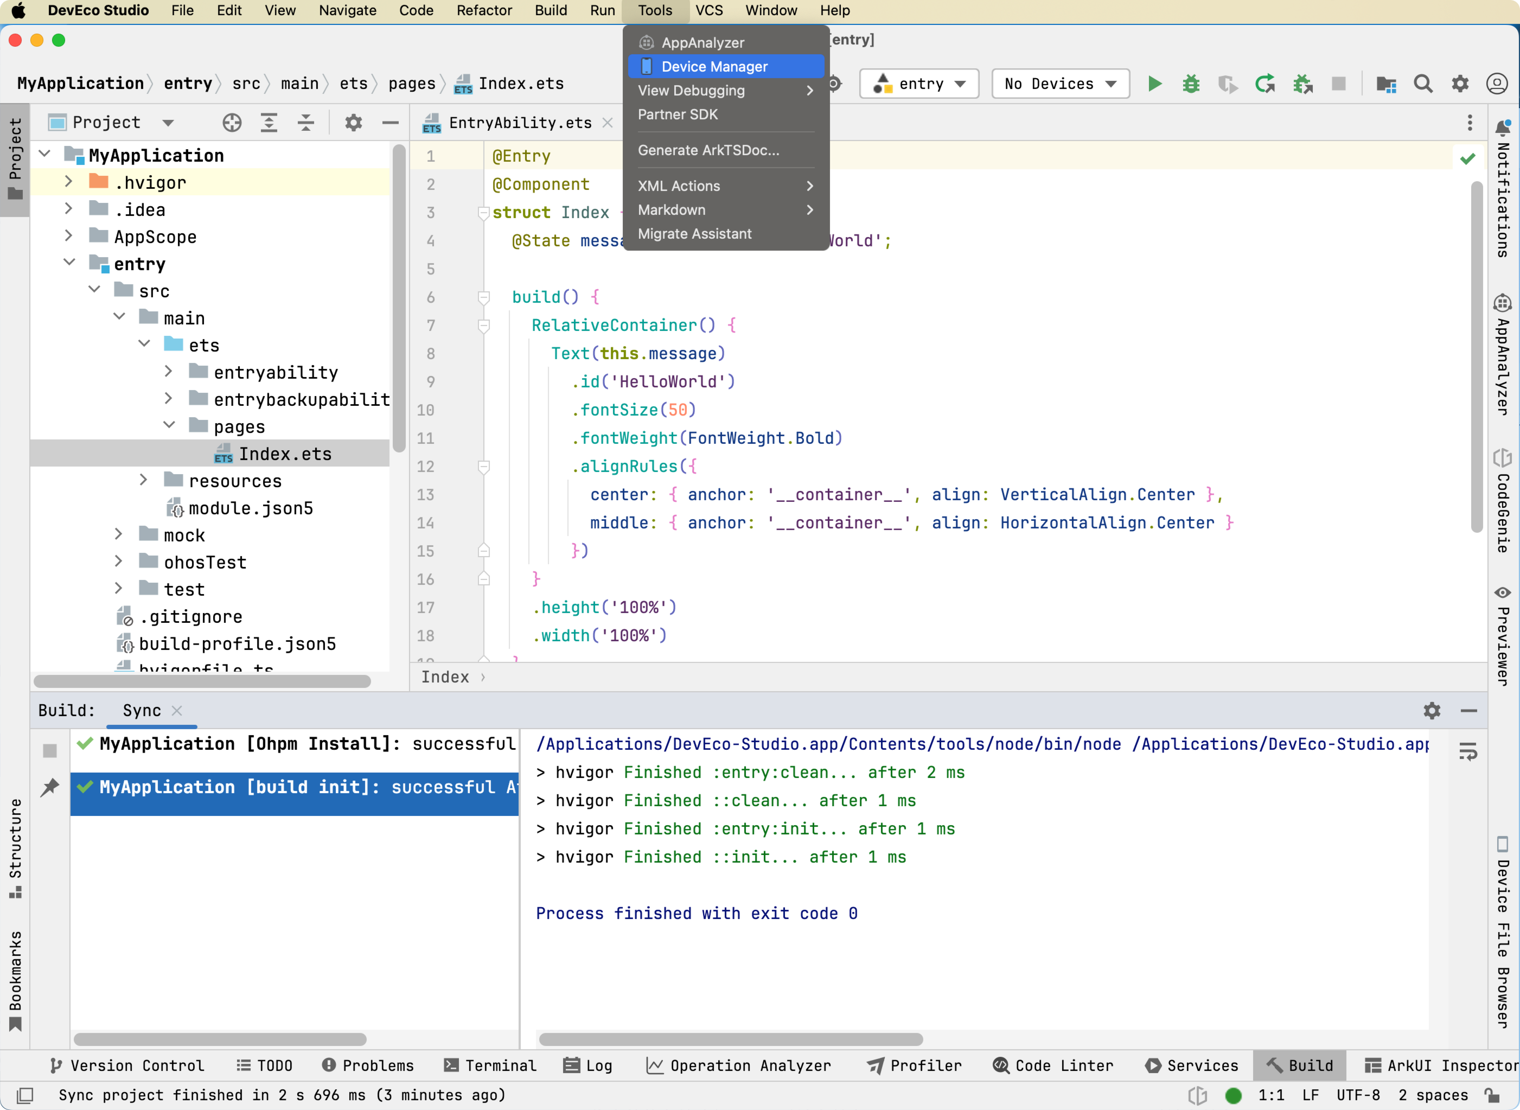Collapse all in Project panel
Viewport: 1520px width, 1110px height.
[x=305, y=122]
